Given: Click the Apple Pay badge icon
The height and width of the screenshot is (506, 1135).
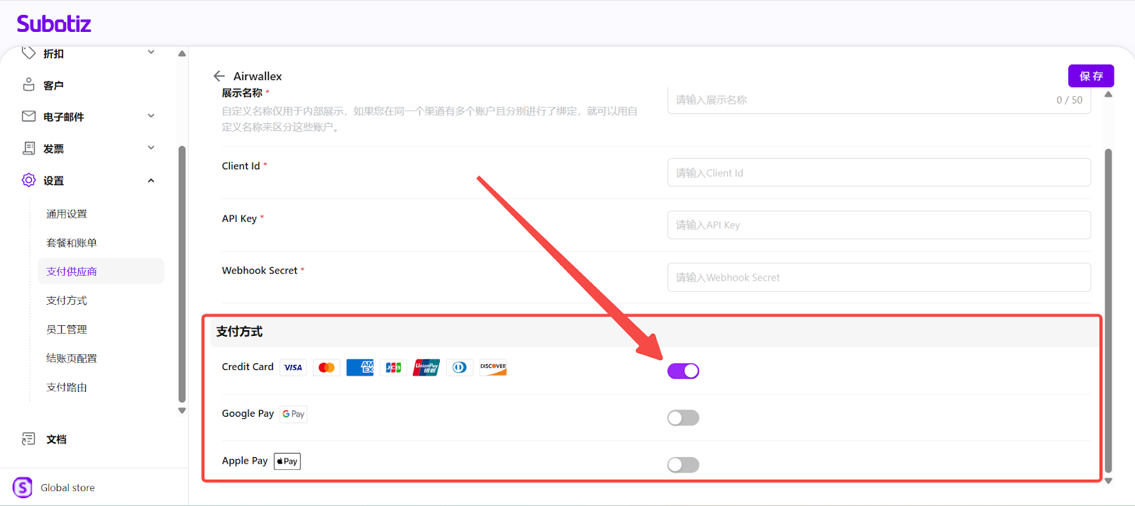Looking at the screenshot, I should pyautogui.click(x=287, y=461).
